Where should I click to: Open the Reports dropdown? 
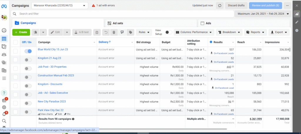[x=255, y=32]
